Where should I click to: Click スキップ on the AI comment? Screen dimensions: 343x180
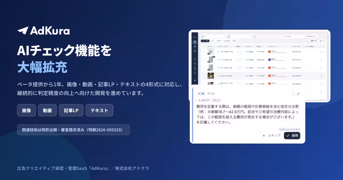point(272,136)
